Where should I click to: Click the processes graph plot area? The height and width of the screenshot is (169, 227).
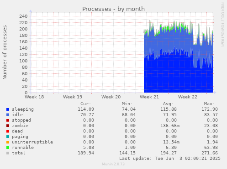122,53
